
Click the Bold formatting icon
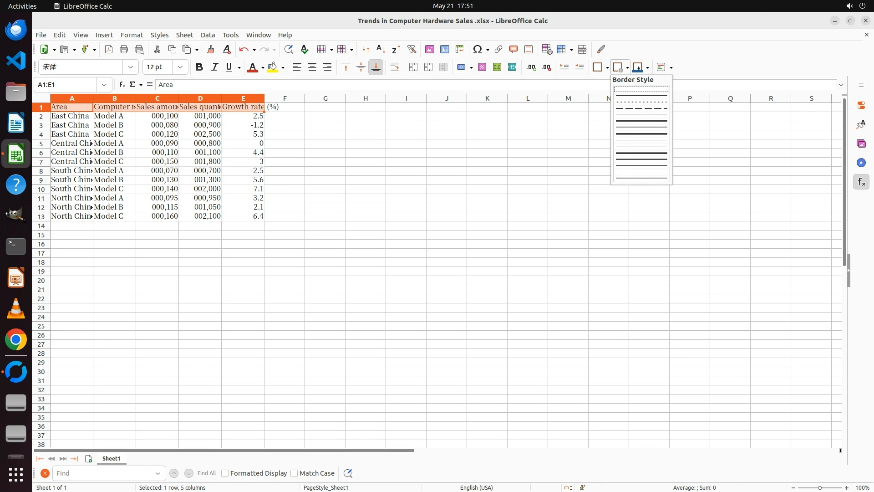pyautogui.click(x=199, y=67)
